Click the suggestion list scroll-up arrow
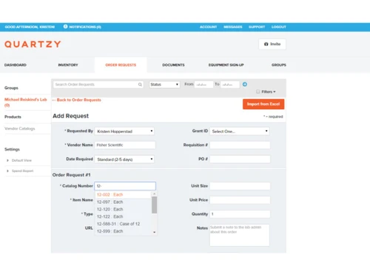Viewport: 370px width, 277px height. [155, 194]
